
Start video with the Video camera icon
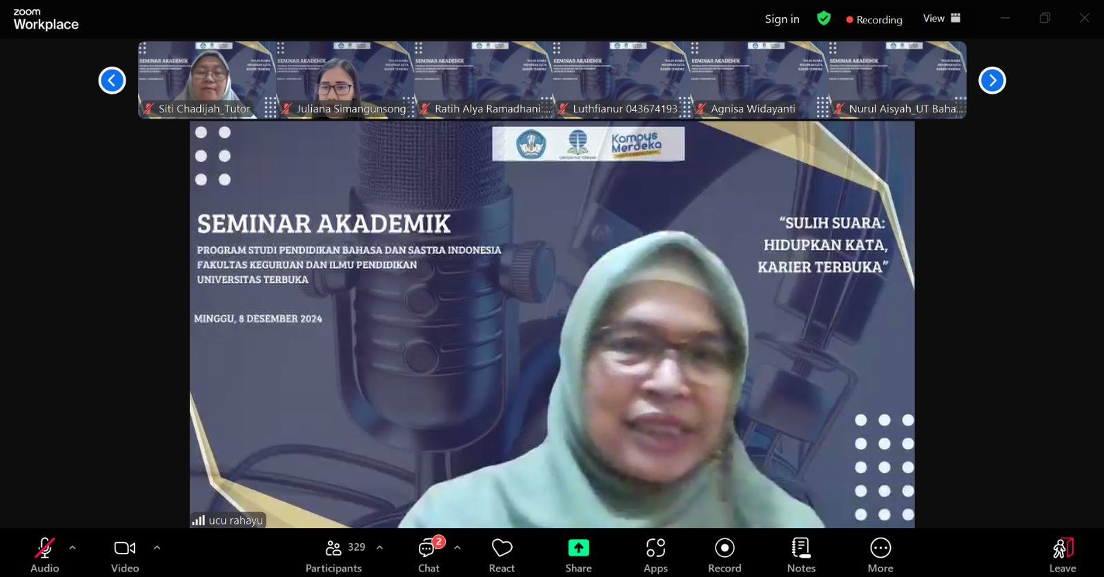point(125,548)
